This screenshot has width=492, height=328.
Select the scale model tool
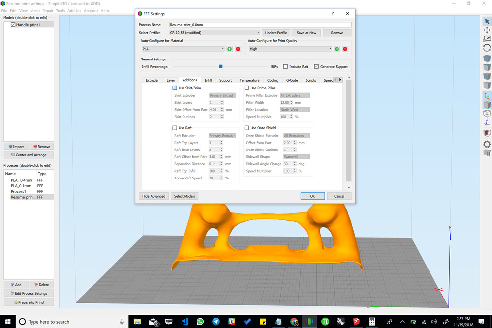487,39
